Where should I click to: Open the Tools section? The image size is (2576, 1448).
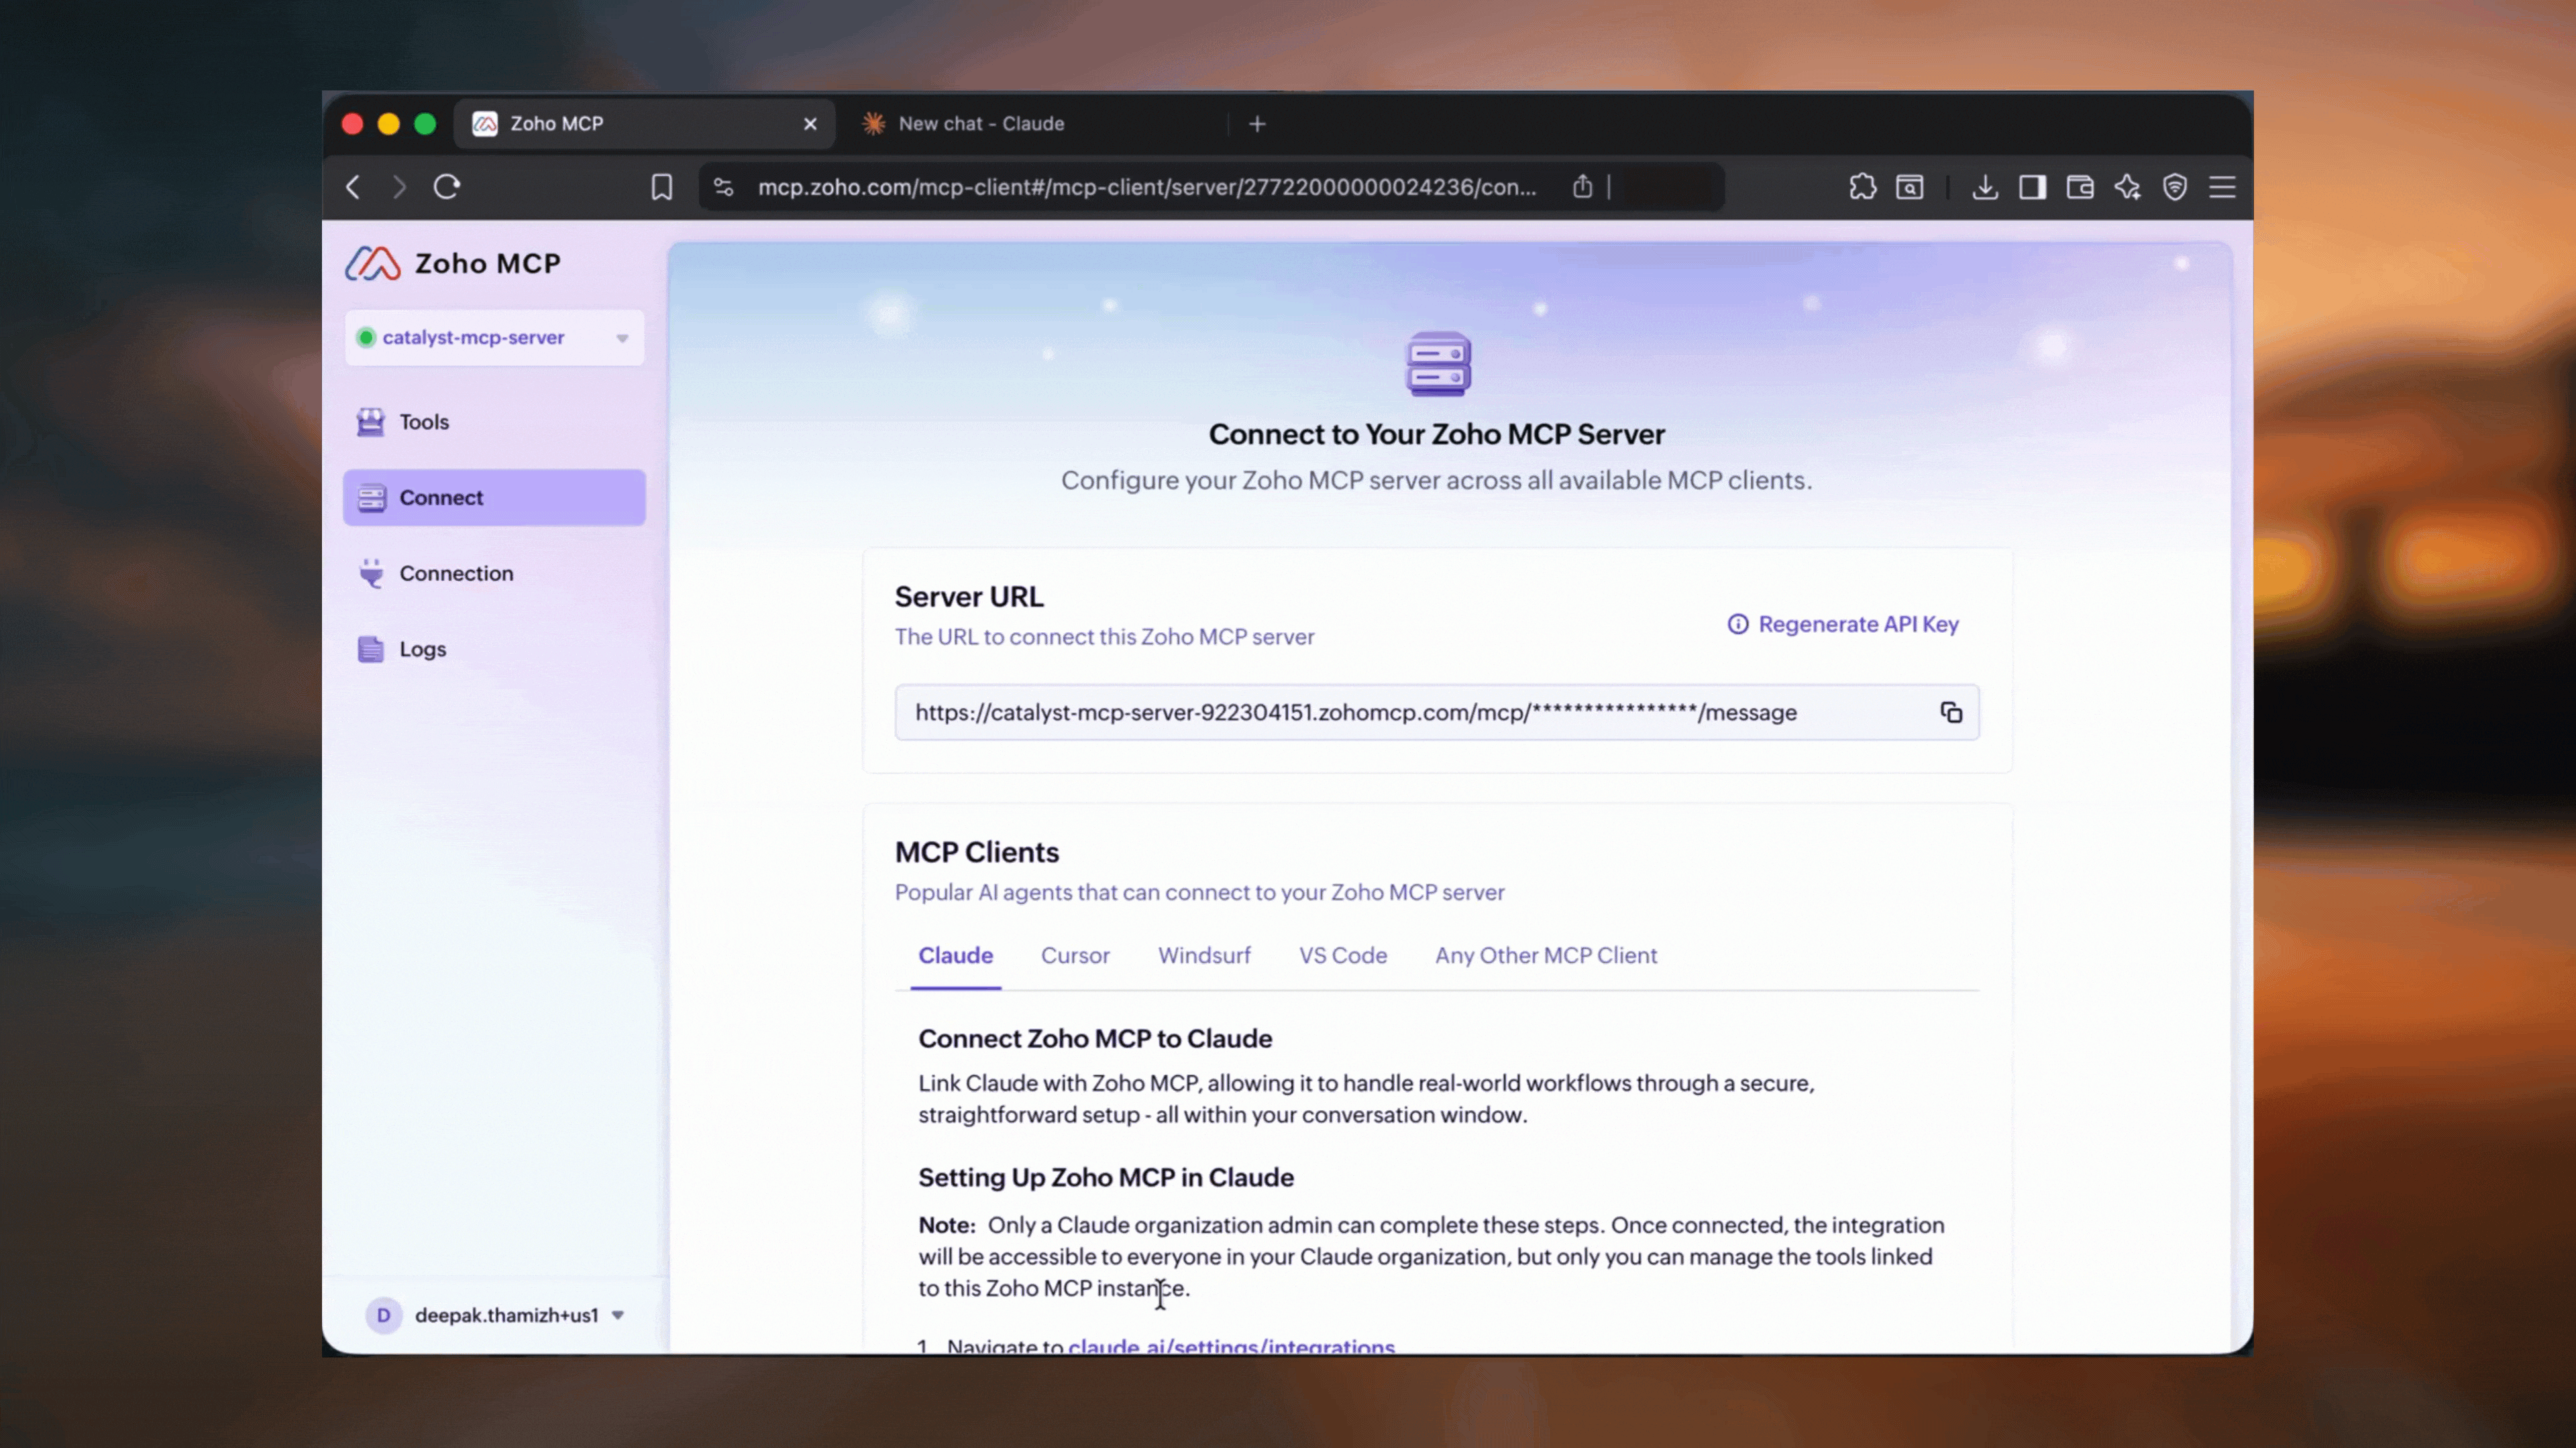(x=494, y=422)
